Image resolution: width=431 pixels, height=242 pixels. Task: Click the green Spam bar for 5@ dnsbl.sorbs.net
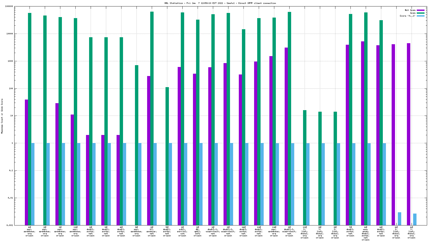point(167,155)
